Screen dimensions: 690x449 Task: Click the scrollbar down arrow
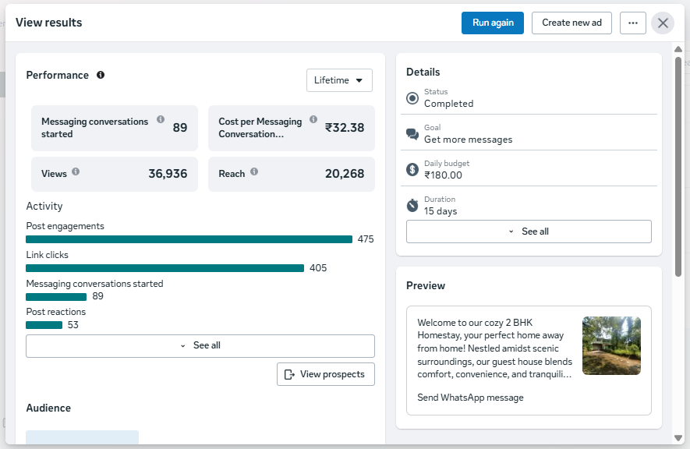[678, 438]
